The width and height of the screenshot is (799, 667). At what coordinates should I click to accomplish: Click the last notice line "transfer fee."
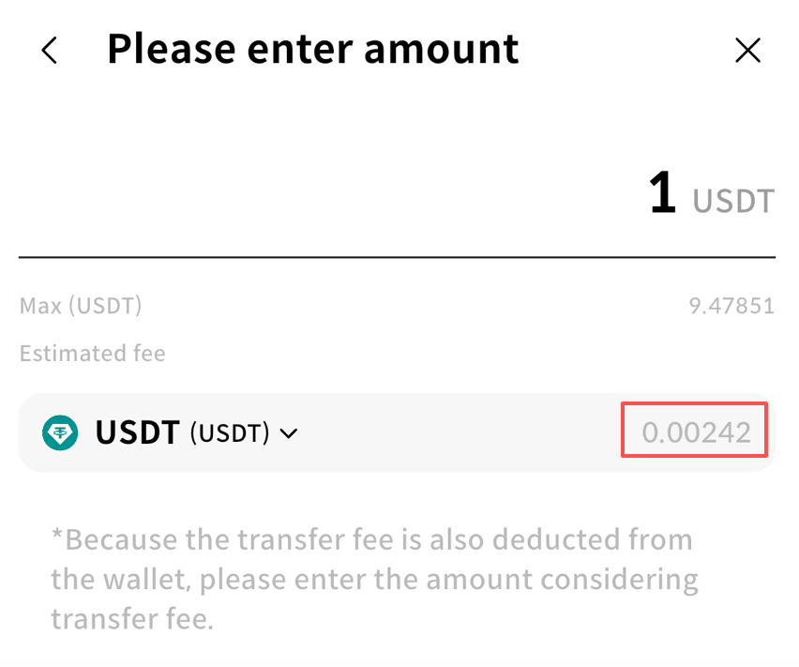132,619
